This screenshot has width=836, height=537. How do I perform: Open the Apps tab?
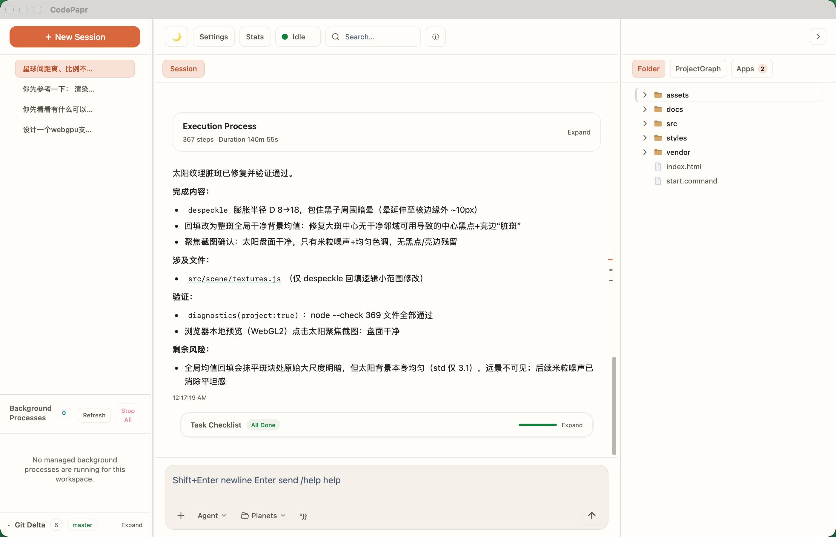point(751,69)
